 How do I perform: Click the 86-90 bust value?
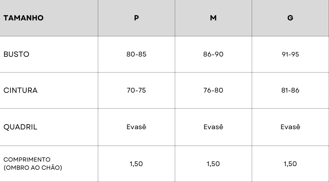(x=213, y=54)
